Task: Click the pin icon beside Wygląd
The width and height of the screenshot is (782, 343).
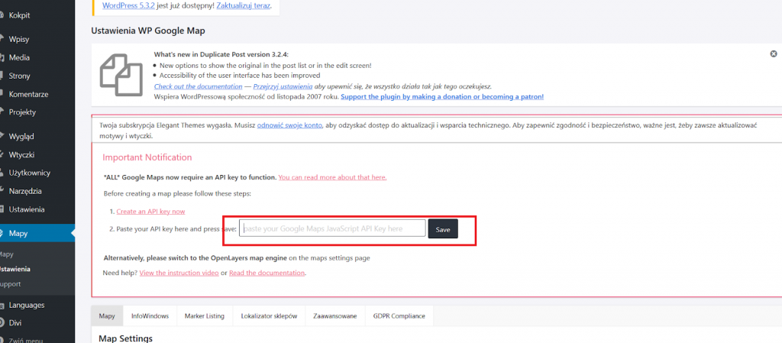Action: (x=2, y=137)
